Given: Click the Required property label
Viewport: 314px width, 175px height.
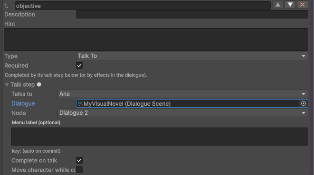Looking at the screenshot, I should pos(16,65).
